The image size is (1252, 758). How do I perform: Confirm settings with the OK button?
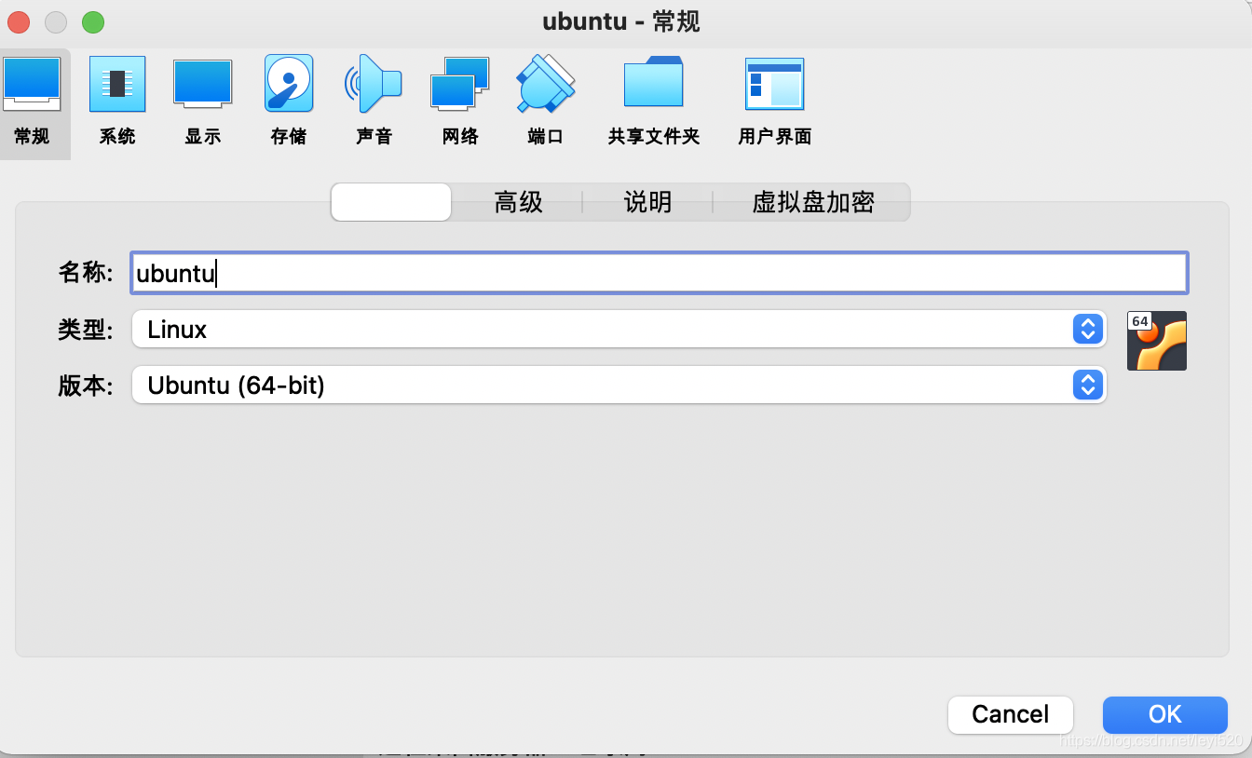[x=1165, y=714]
